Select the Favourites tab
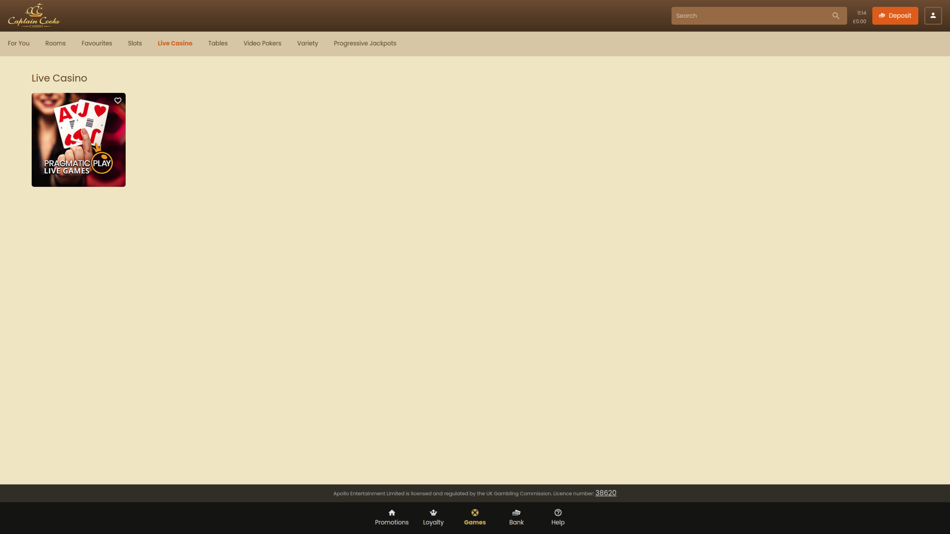The width and height of the screenshot is (950, 534). tap(96, 44)
